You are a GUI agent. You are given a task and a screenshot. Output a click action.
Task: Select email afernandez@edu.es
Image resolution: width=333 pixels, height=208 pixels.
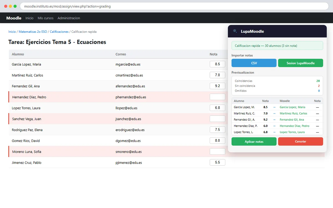[130, 86]
